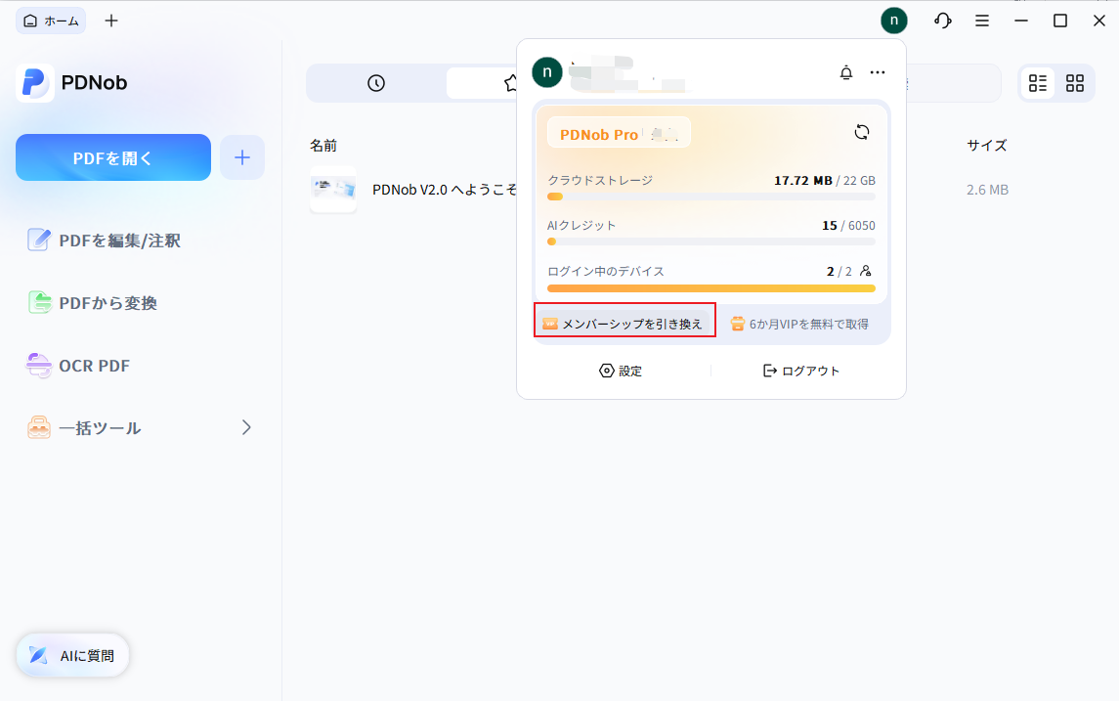The height and width of the screenshot is (701, 1119).
Task: Refresh account info icon
Action: pyautogui.click(x=861, y=132)
